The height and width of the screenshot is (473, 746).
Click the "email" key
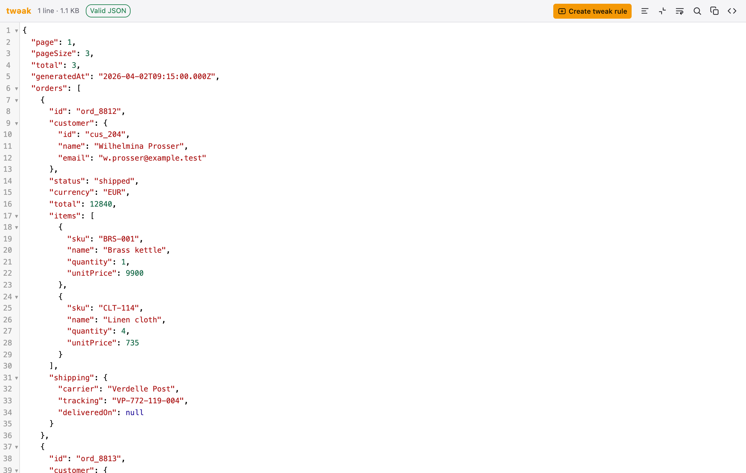pos(74,158)
